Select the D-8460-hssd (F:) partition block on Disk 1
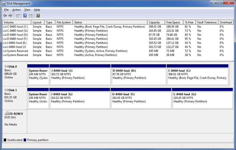The height and width of the screenshot is (150, 236). 141,98
